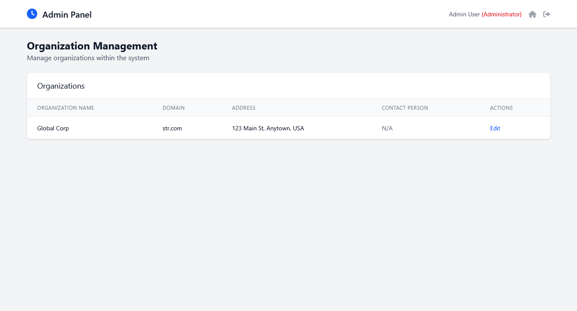Click the house icon next to Admin User

(532, 14)
